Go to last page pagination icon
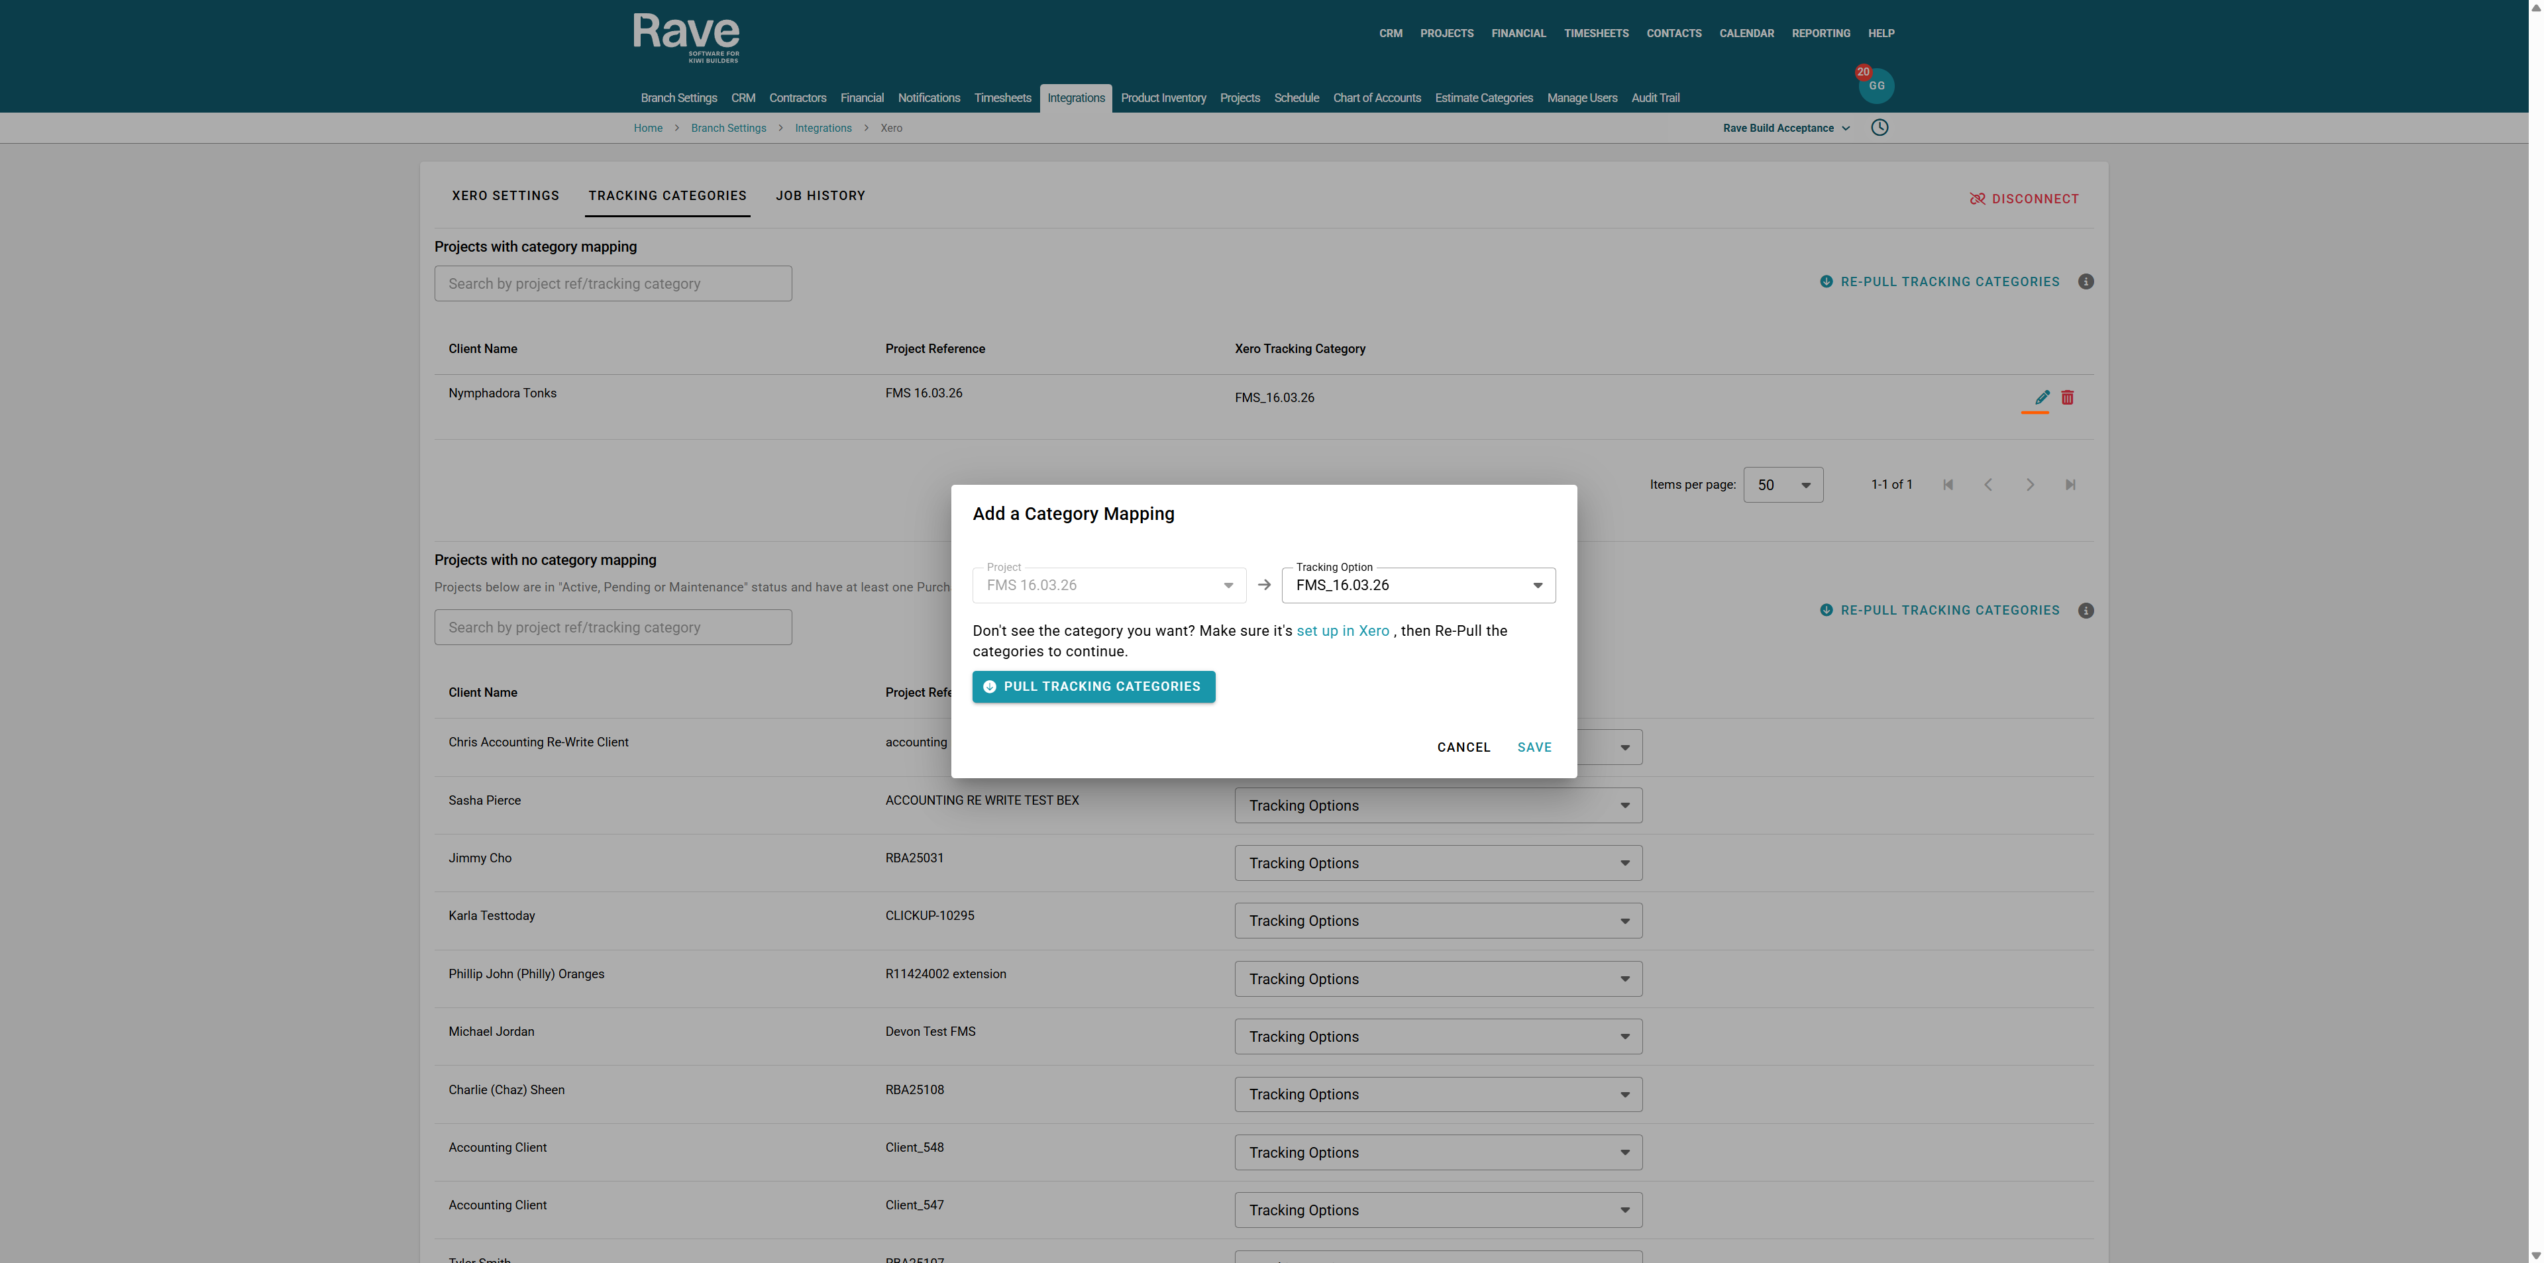2544x1263 pixels. 2070,485
